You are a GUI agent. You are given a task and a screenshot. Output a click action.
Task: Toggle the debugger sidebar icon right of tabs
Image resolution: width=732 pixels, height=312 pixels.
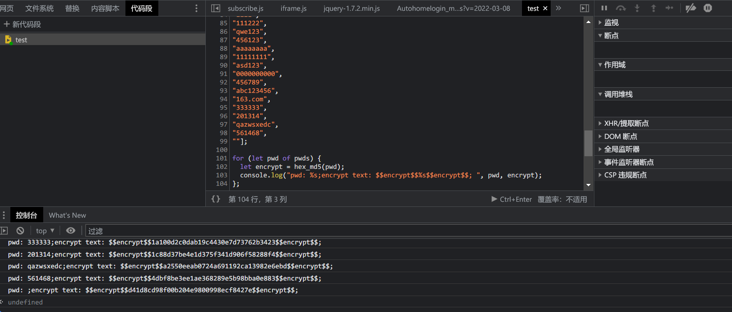tap(584, 8)
